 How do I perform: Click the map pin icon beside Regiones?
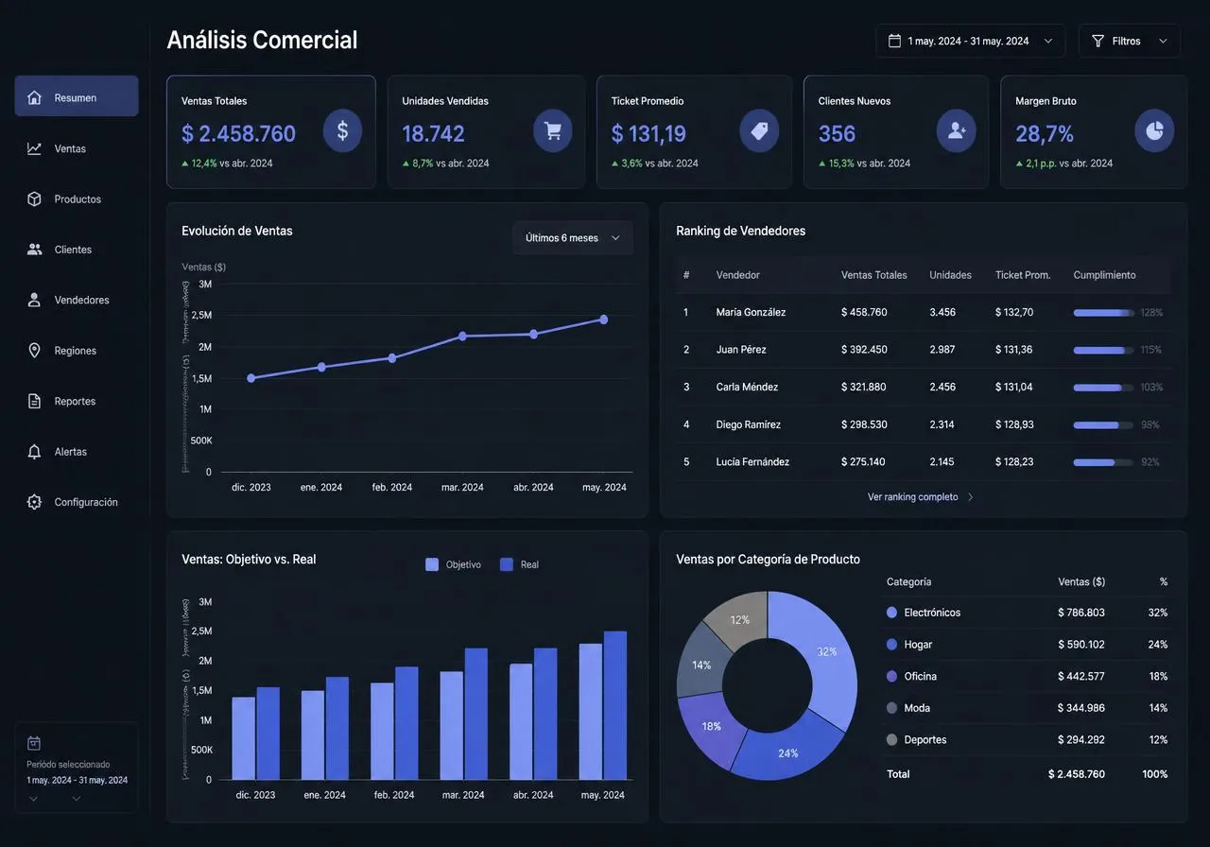(34, 351)
